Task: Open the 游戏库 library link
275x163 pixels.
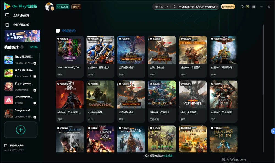Action: [x=34, y=47]
